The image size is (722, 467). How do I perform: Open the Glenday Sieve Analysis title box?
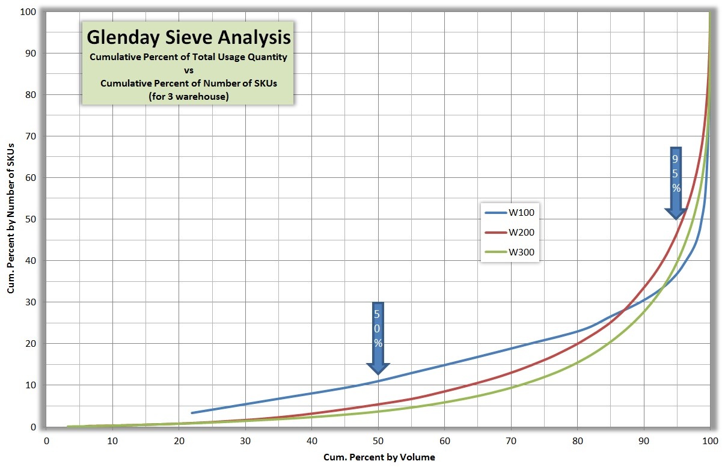(x=188, y=63)
